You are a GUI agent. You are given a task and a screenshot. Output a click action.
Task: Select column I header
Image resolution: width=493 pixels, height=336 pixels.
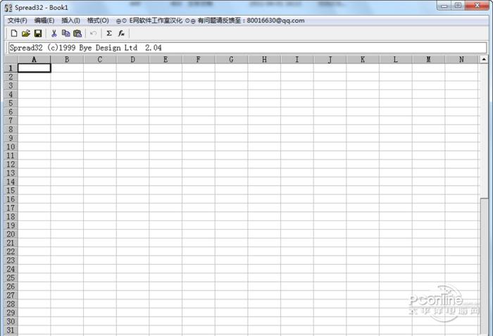297,59
